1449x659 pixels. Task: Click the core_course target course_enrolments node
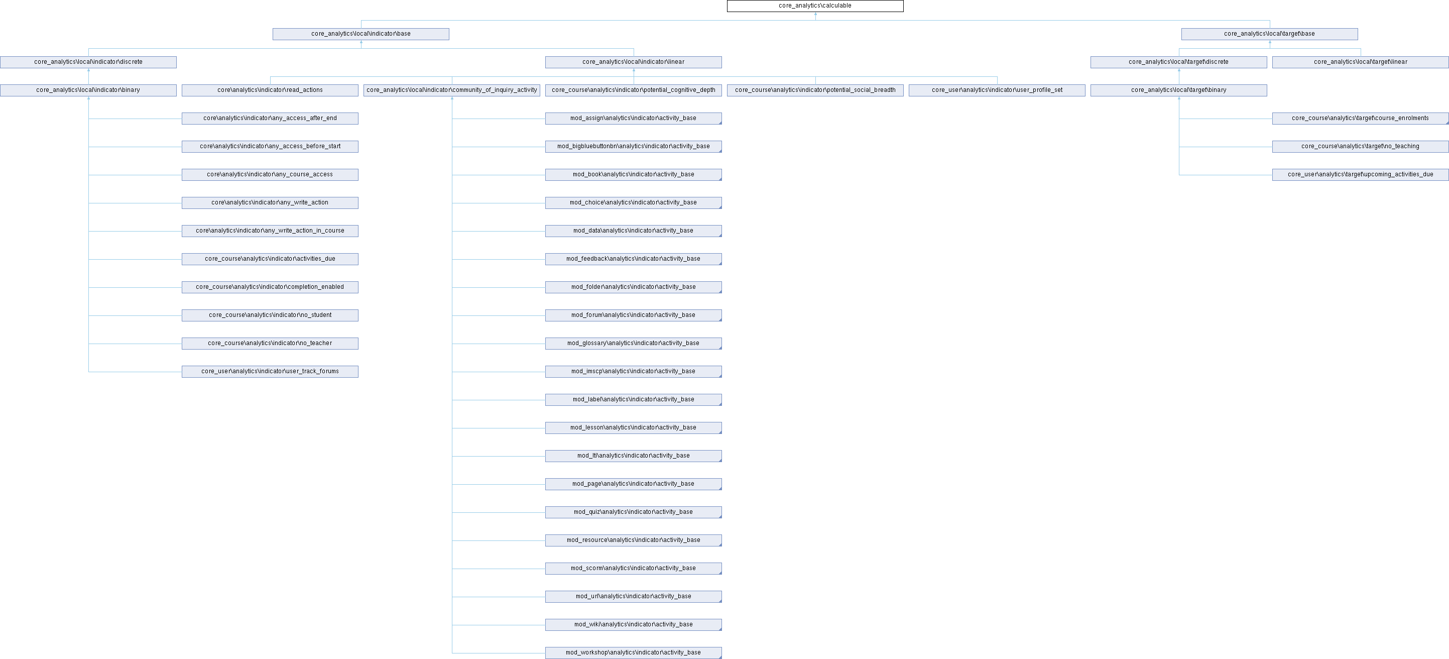point(1360,118)
